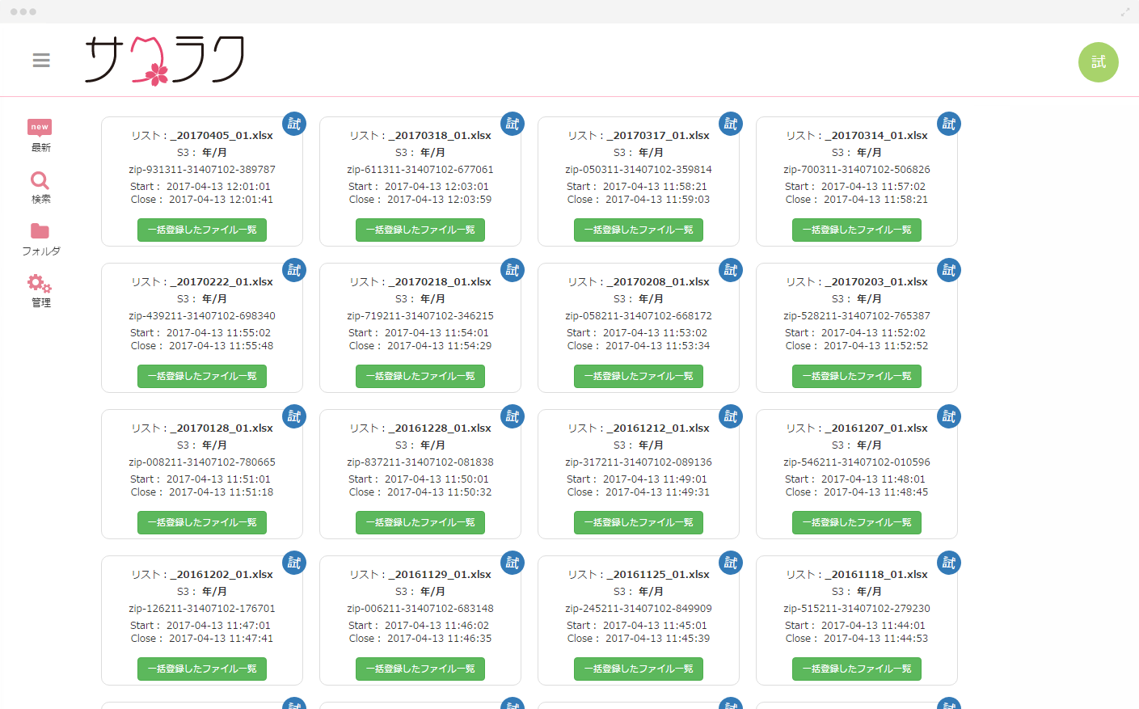
Task: Click zip-931311-31407102-389787 text
Action: pyautogui.click(x=202, y=170)
